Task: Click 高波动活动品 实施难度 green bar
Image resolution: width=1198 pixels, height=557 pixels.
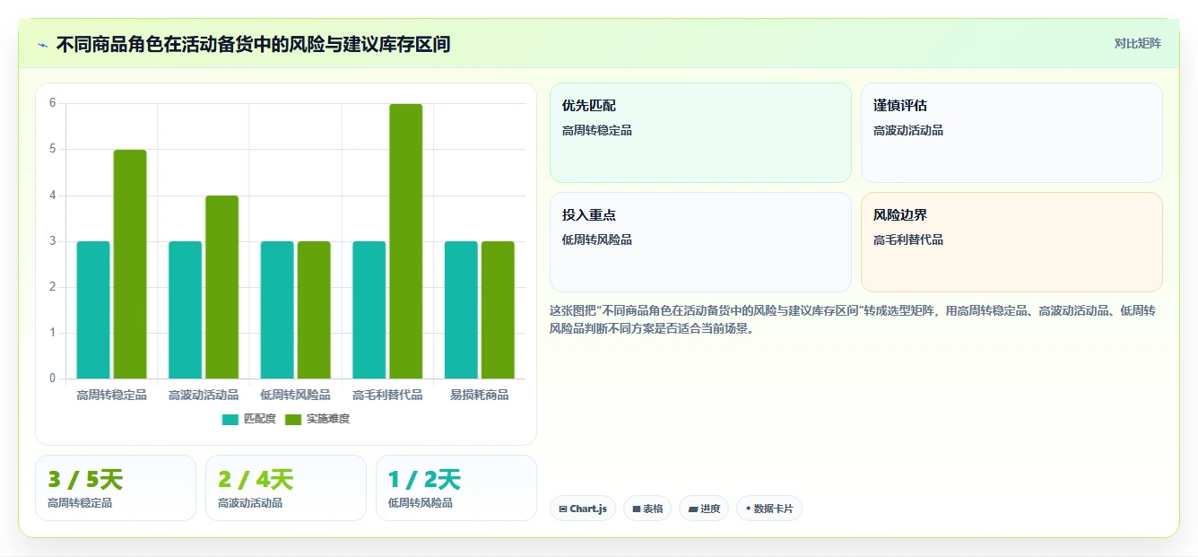Action: pos(222,287)
